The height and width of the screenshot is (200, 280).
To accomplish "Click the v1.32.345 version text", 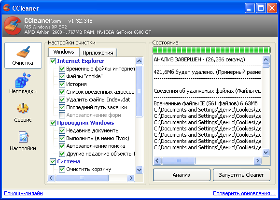I will point(80,21).
